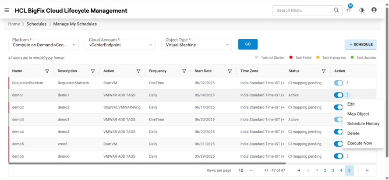389x180 pixels.
Task: Open the user profile account icon
Action: tap(374, 10)
